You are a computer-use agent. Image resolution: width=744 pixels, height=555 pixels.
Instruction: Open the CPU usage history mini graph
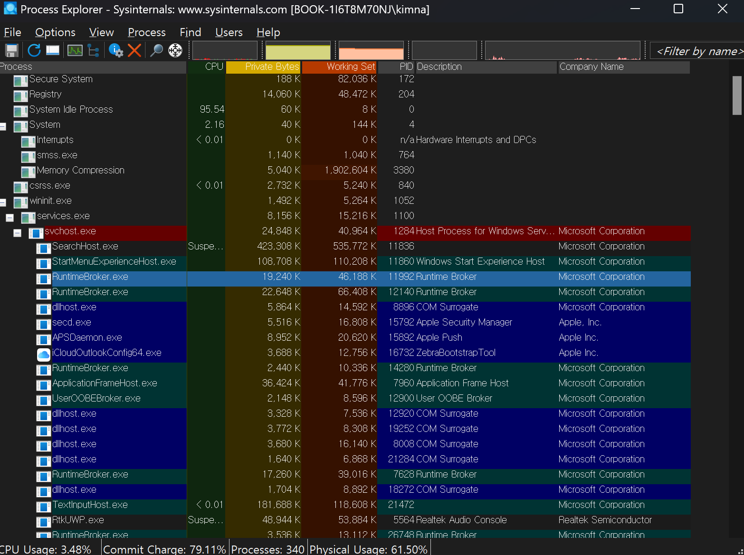click(x=225, y=50)
